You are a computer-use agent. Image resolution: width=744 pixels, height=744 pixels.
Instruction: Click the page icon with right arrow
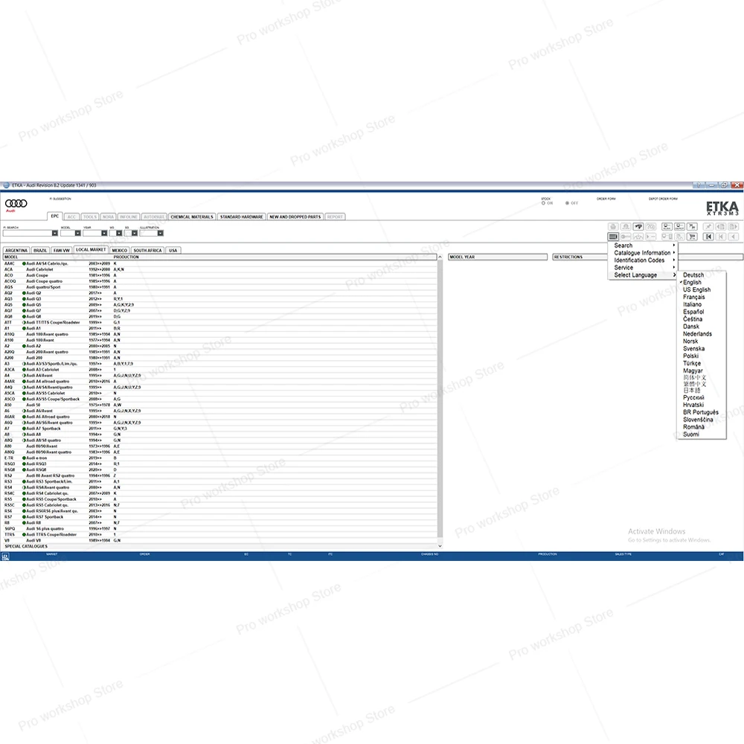734,227
